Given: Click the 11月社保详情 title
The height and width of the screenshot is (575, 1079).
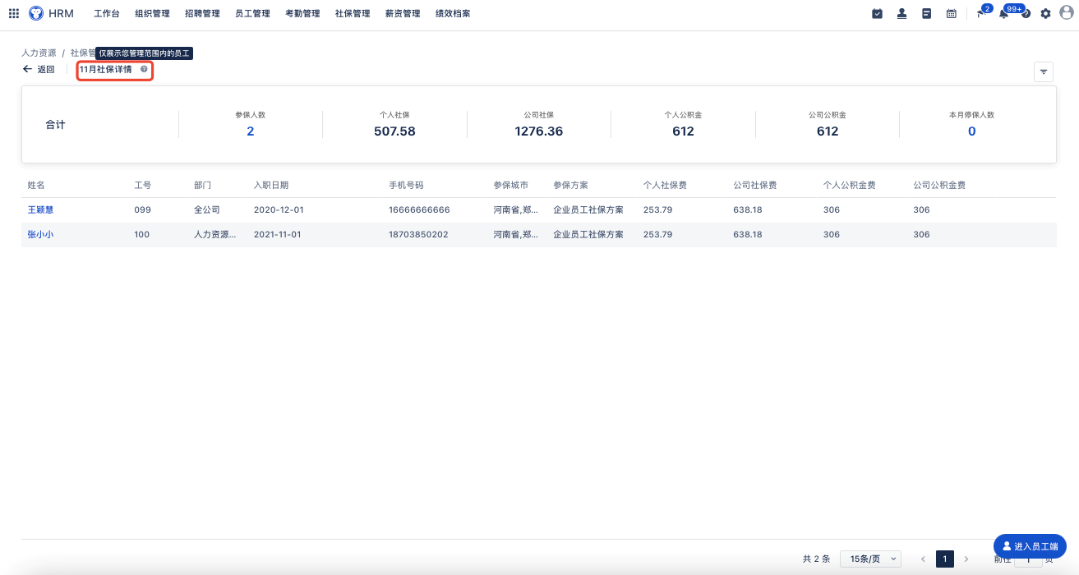Looking at the screenshot, I should [105, 70].
